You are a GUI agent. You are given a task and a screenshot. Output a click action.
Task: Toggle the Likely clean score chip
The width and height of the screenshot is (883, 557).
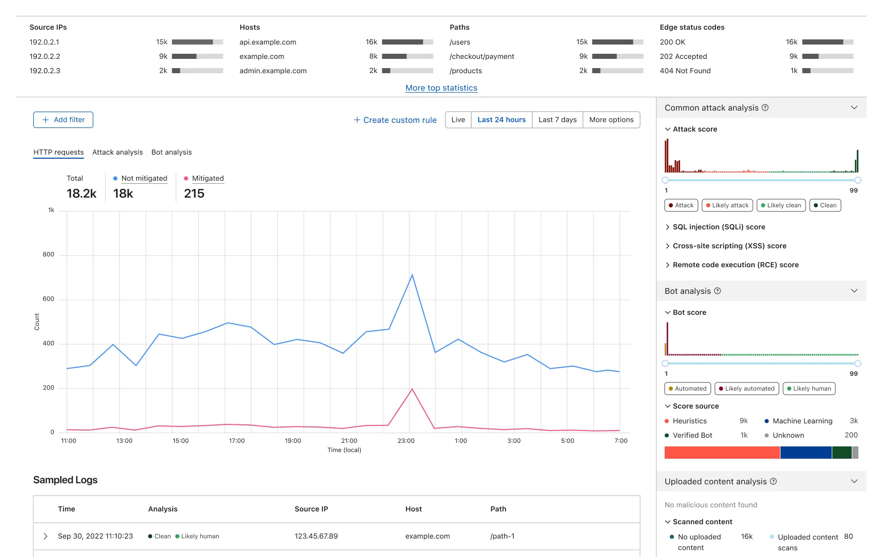click(781, 205)
